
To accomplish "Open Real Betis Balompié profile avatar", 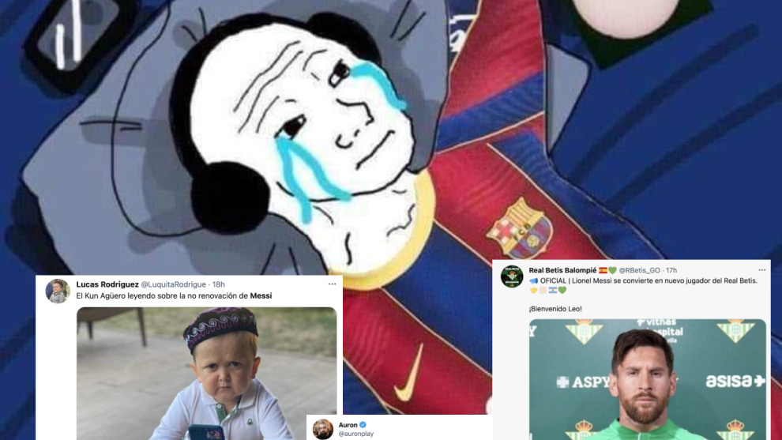I will tap(512, 276).
